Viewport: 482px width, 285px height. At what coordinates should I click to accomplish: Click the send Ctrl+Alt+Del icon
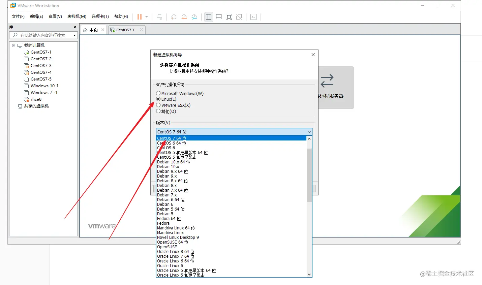(x=159, y=17)
